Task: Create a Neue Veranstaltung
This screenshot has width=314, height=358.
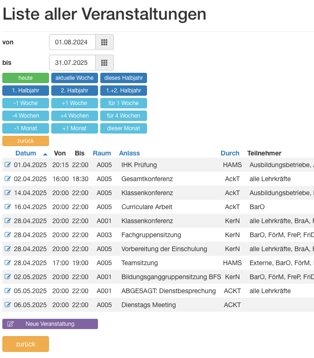Action: click(x=50, y=324)
